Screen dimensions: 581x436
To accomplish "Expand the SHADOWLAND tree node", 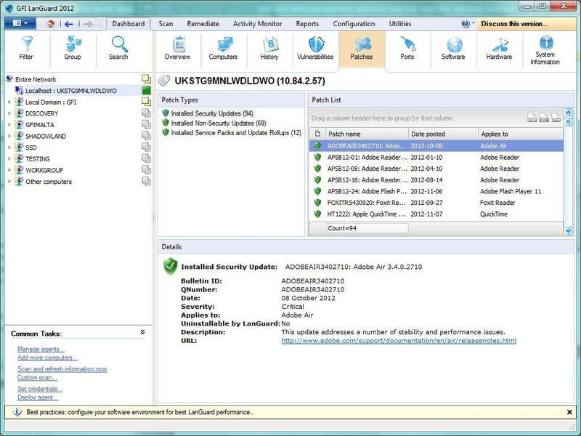I will pos(9,136).
